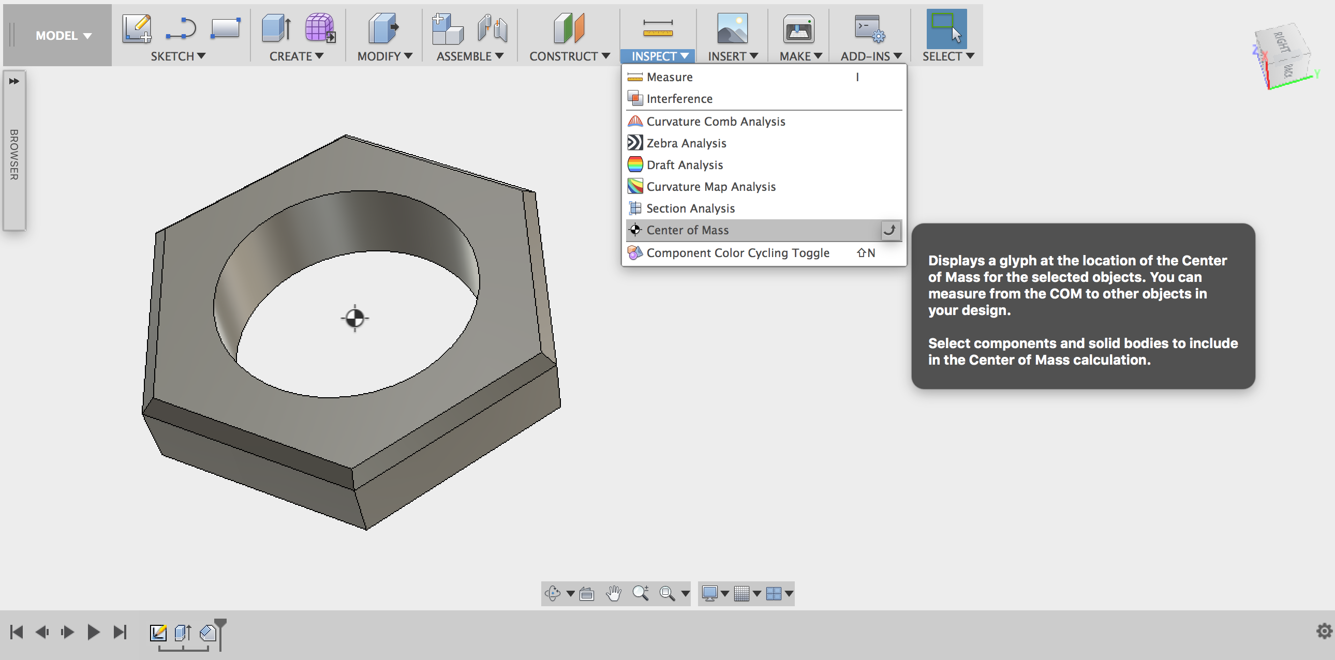The image size is (1335, 660).
Task: Select the Draft Analysis tool
Action: (684, 164)
